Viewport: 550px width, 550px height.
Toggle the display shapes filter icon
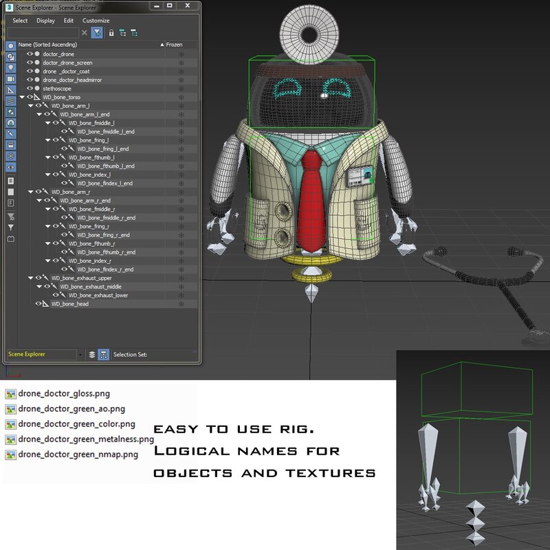(x=11, y=57)
